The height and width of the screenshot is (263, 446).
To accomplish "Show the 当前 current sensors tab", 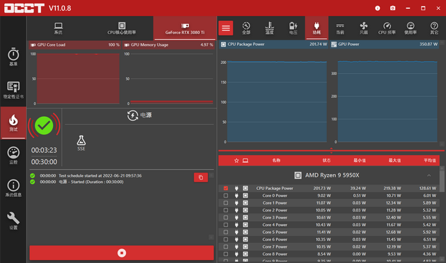I will tap(340, 28).
